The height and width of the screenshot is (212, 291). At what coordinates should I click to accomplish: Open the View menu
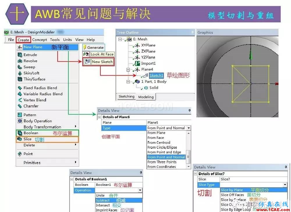79,39
